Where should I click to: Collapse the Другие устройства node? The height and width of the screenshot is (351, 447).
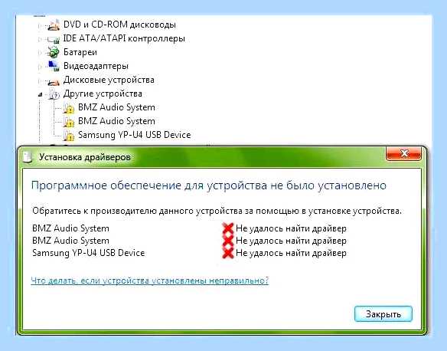41,94
